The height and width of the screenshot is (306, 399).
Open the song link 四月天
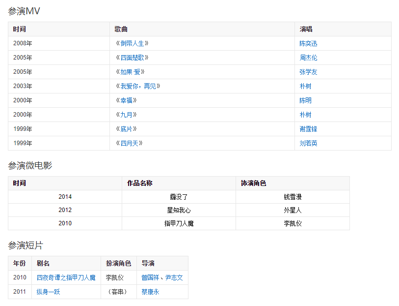click(x=129, y=143)
